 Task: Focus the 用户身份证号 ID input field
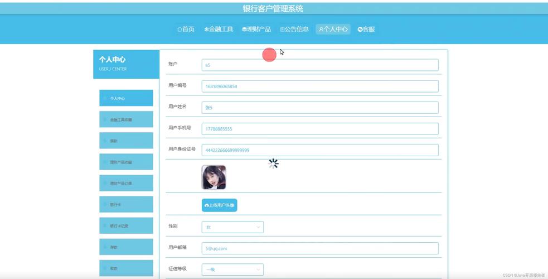[x=320, y=150]
